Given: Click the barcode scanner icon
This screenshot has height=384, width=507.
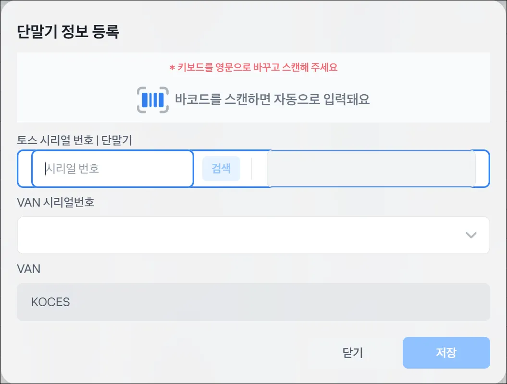Looking at the screenshot, I should click(153, 100).
